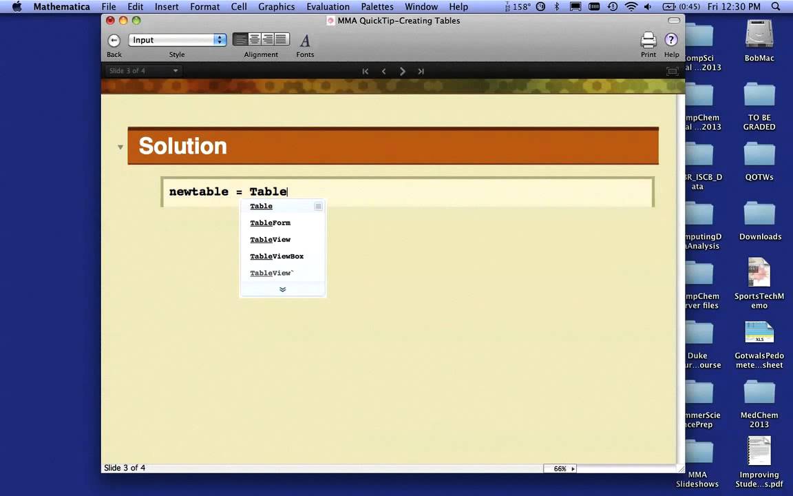Click the Back toolbar button

click(x=114, y=41)
